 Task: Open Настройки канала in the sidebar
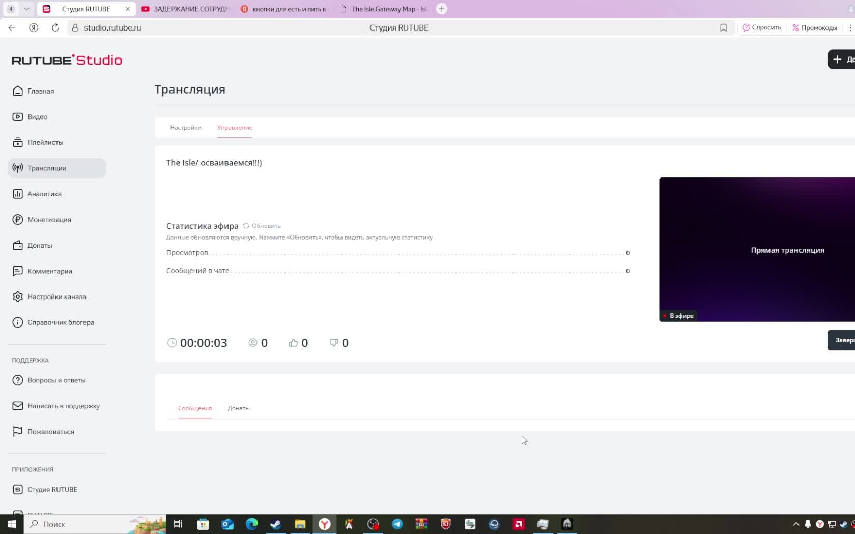(49, 296)
